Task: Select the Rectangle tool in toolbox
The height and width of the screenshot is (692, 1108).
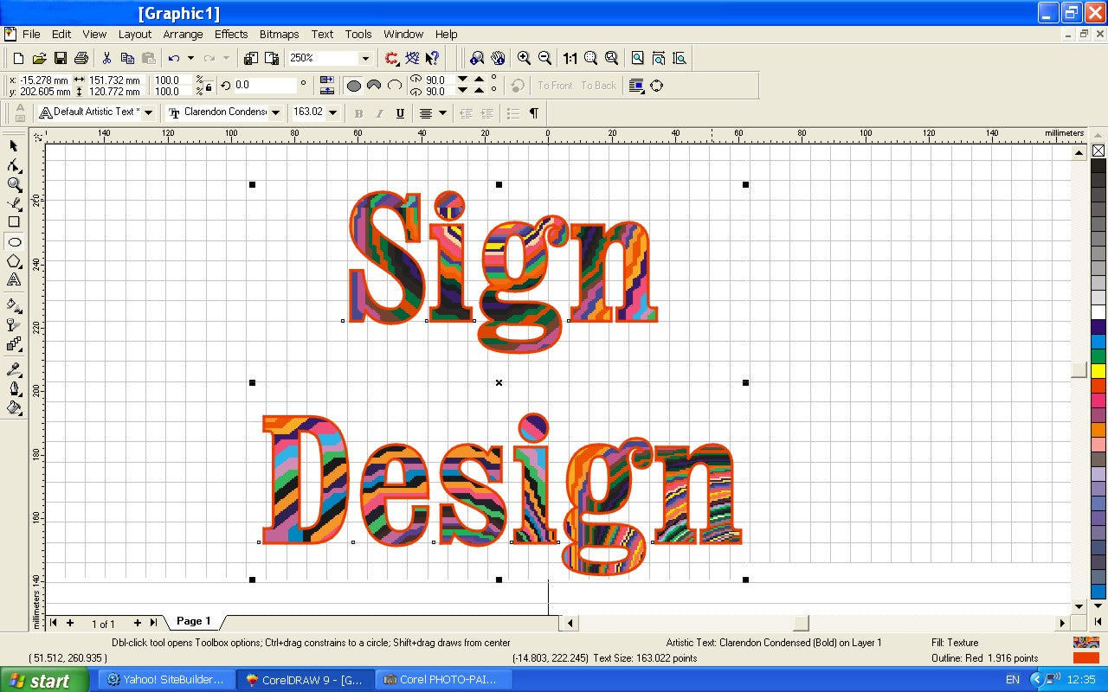Action: (14, 222)
